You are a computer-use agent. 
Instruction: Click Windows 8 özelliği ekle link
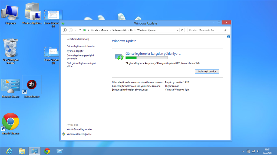coord(79,134)
